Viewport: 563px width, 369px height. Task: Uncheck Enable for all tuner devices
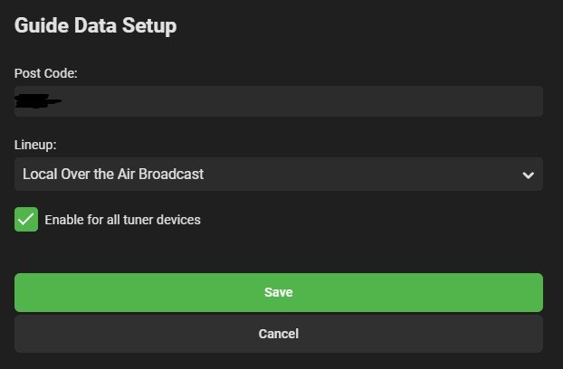tap(26, 219)
